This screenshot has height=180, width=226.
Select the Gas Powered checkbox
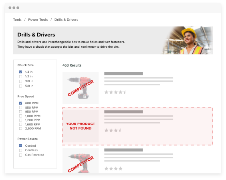coord(20,155)
